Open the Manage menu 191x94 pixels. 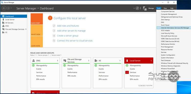click(x=151, y=8)
